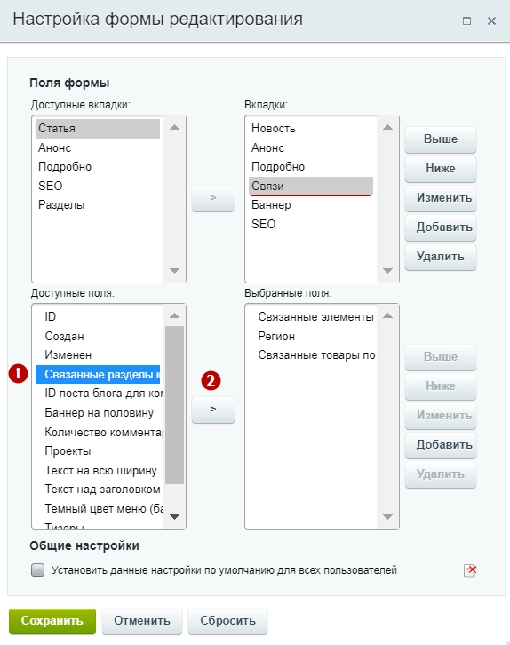
Task: Click up arrow of Выбранные поля scrollbar
Action: 387,315
